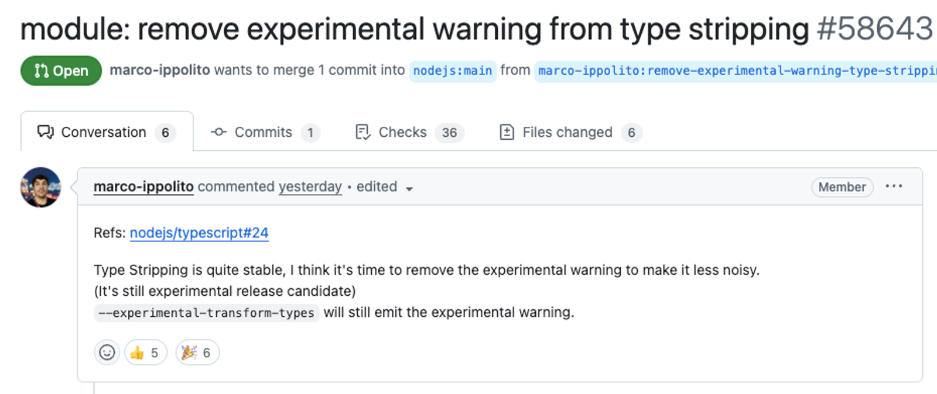Screen dimensions: 937x394
Task: Toggle the party popper reaction
Action: pos(197,352)
